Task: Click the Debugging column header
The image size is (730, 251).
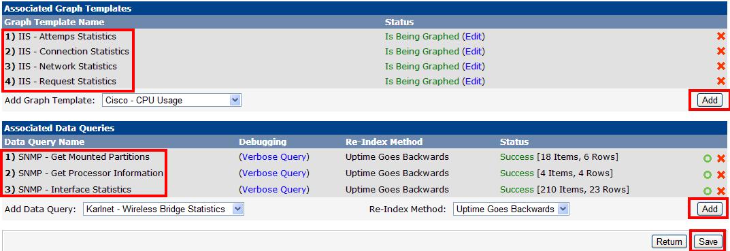Action: 263,141
